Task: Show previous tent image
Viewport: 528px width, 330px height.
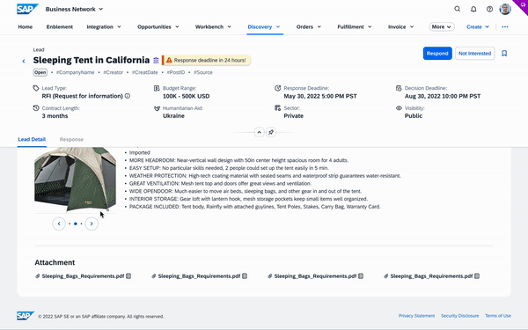Action: (59, 224)
